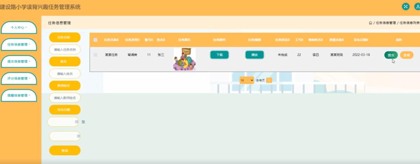Sort by the 工号 column header
The image size is (420, 164).
299,40
